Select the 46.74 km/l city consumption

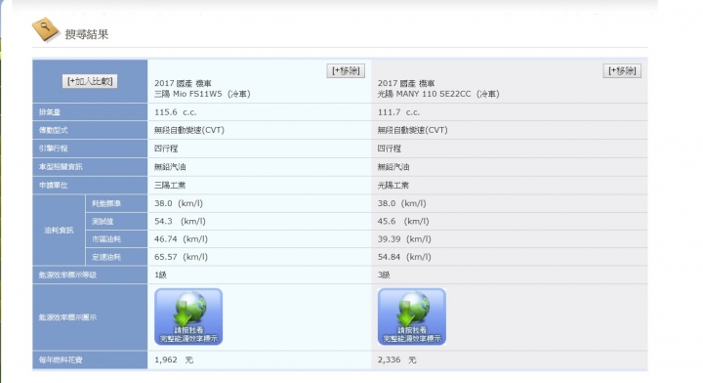182,239
